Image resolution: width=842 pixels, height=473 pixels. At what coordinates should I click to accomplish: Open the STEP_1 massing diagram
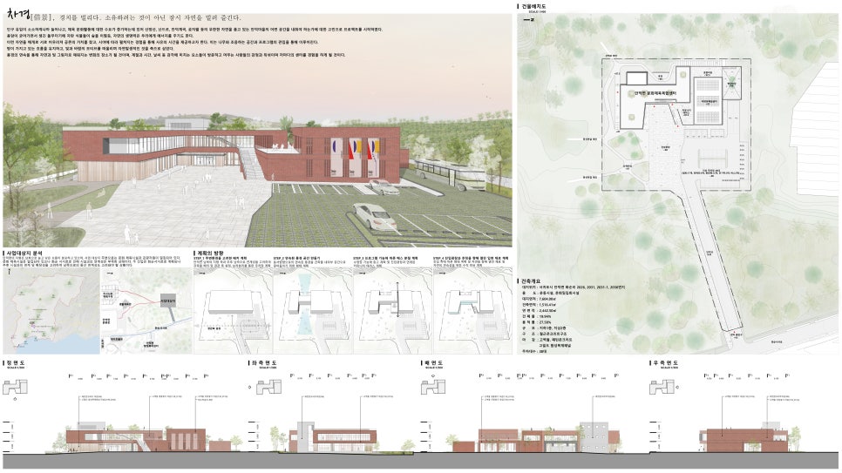(233, 311)
